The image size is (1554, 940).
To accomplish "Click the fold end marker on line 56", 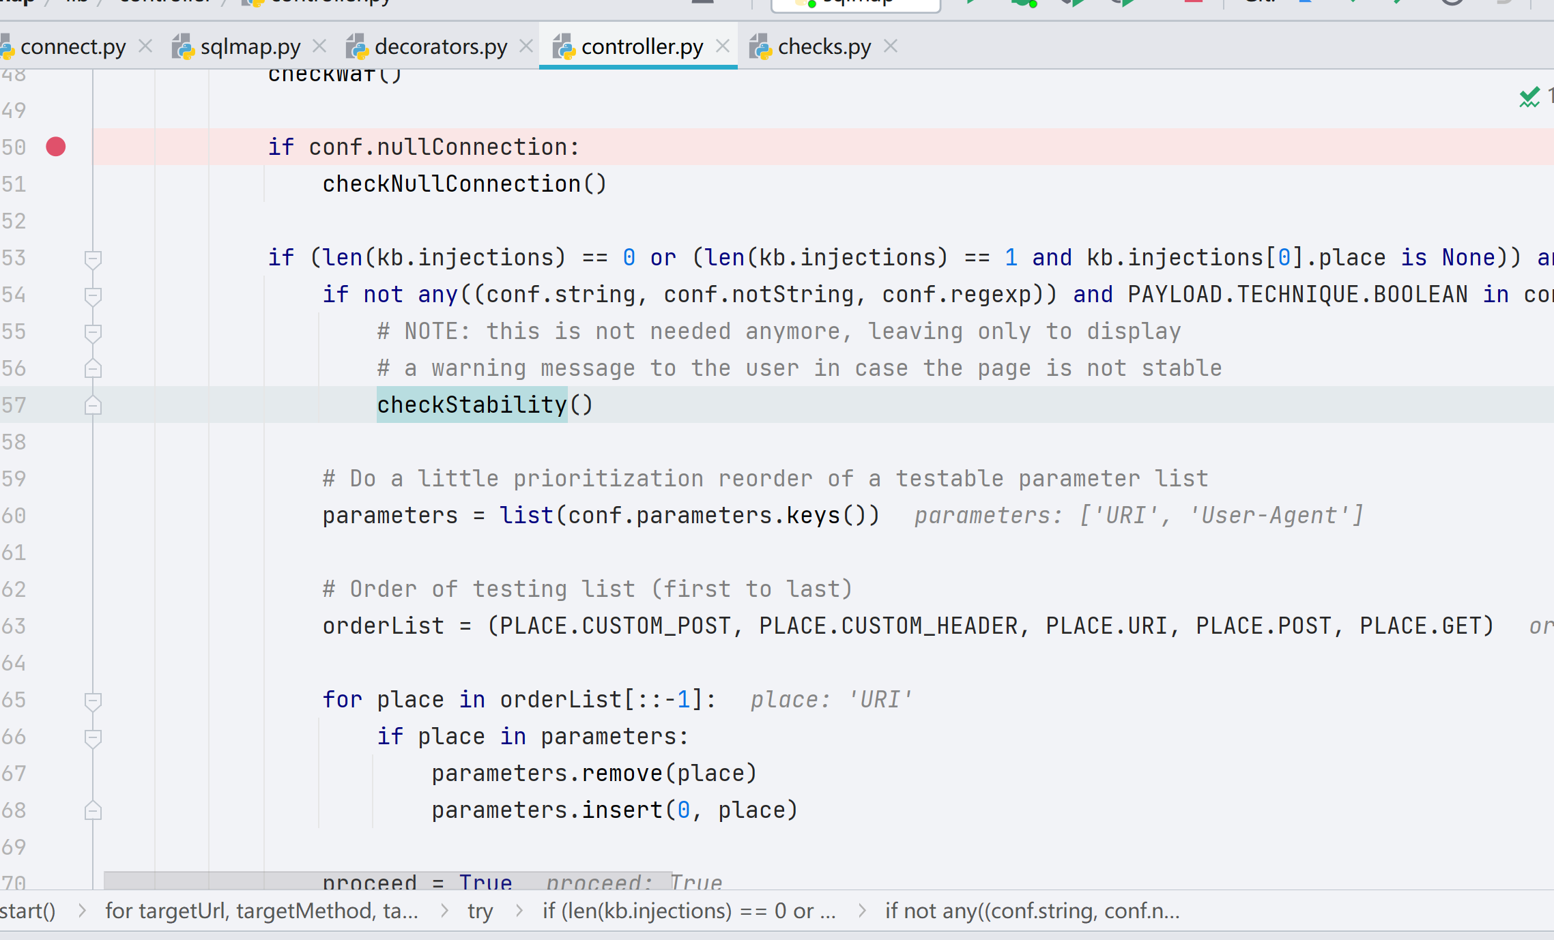I will click(93, 369).
